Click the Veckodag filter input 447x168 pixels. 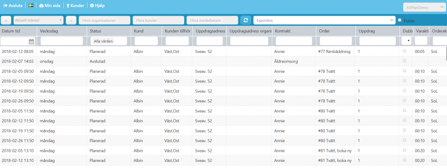pos(62,41)
